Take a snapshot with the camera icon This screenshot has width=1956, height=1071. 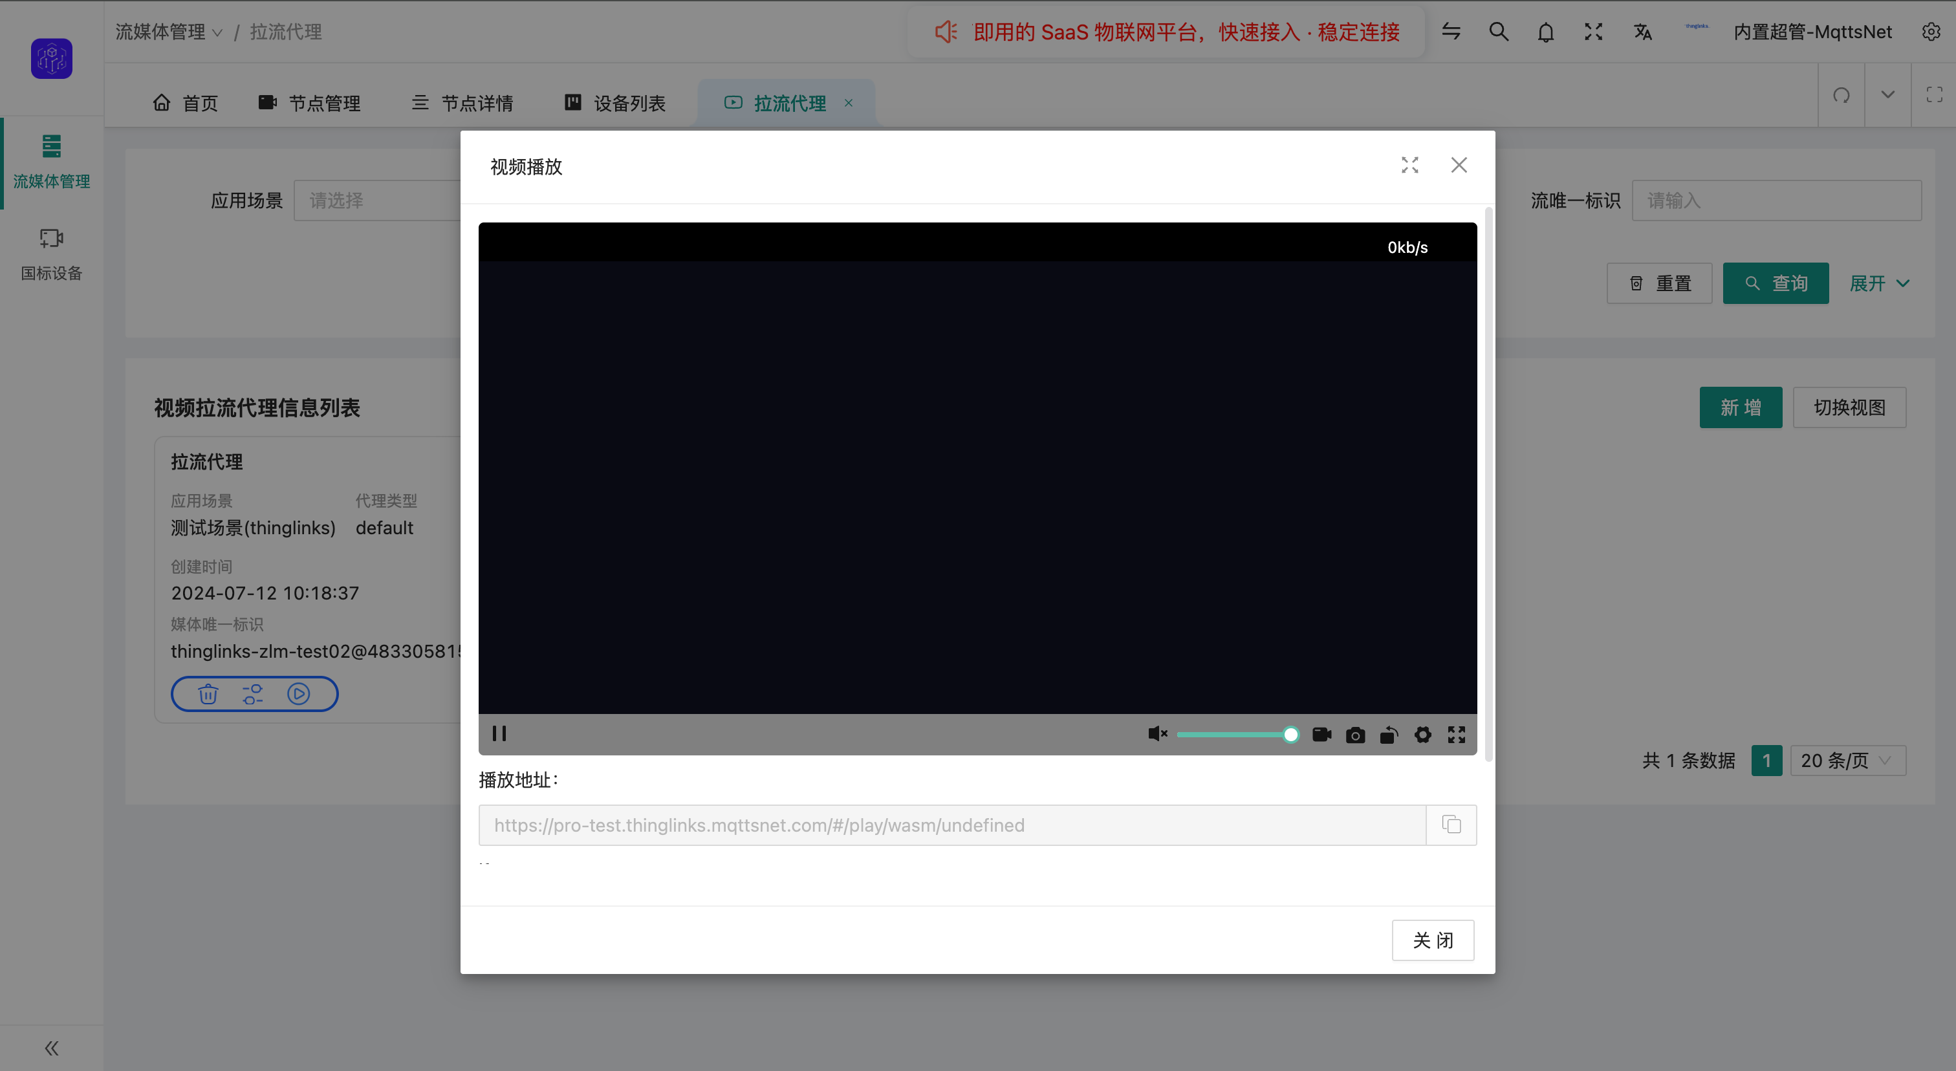(1355, 735)
